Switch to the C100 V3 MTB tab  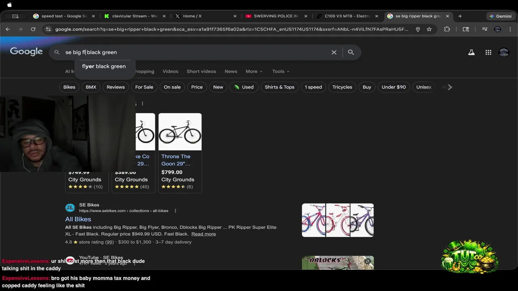[347, 16]
